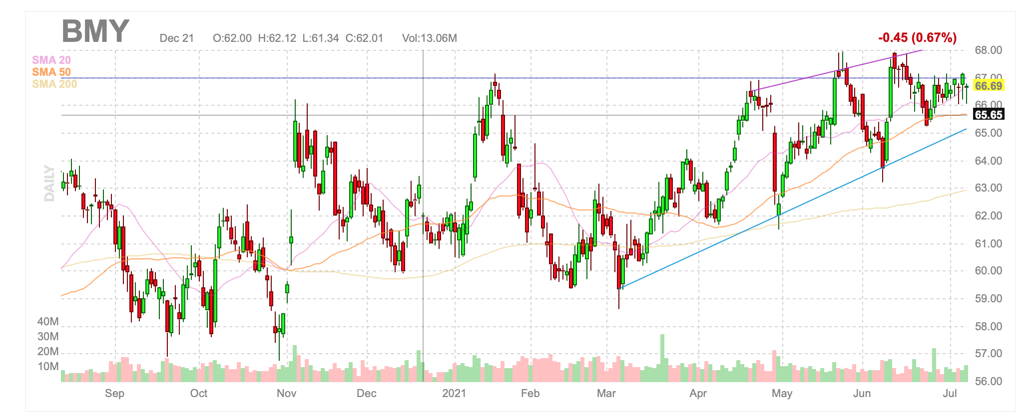Click the 40M volume axis label
This screenshot has height=419, width=1035.
[x=48, y=322]
